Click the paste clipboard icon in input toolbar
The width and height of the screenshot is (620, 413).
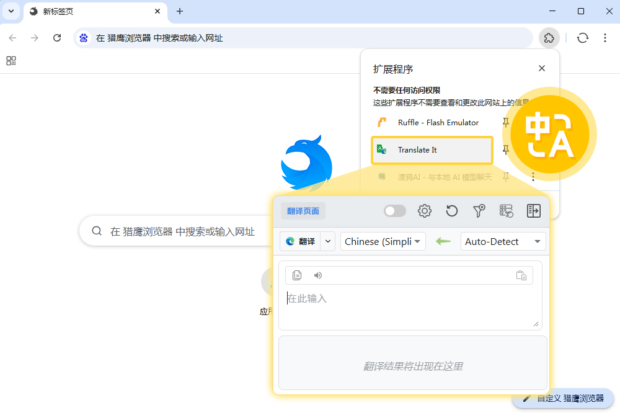521,275
